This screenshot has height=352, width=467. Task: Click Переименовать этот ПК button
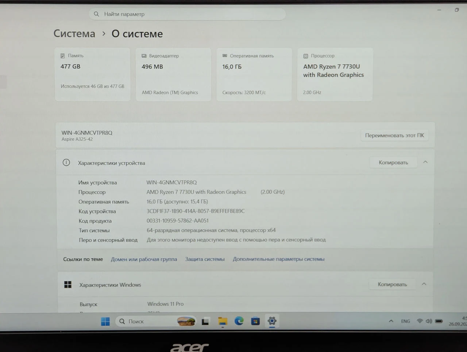(x=394, y=135)
